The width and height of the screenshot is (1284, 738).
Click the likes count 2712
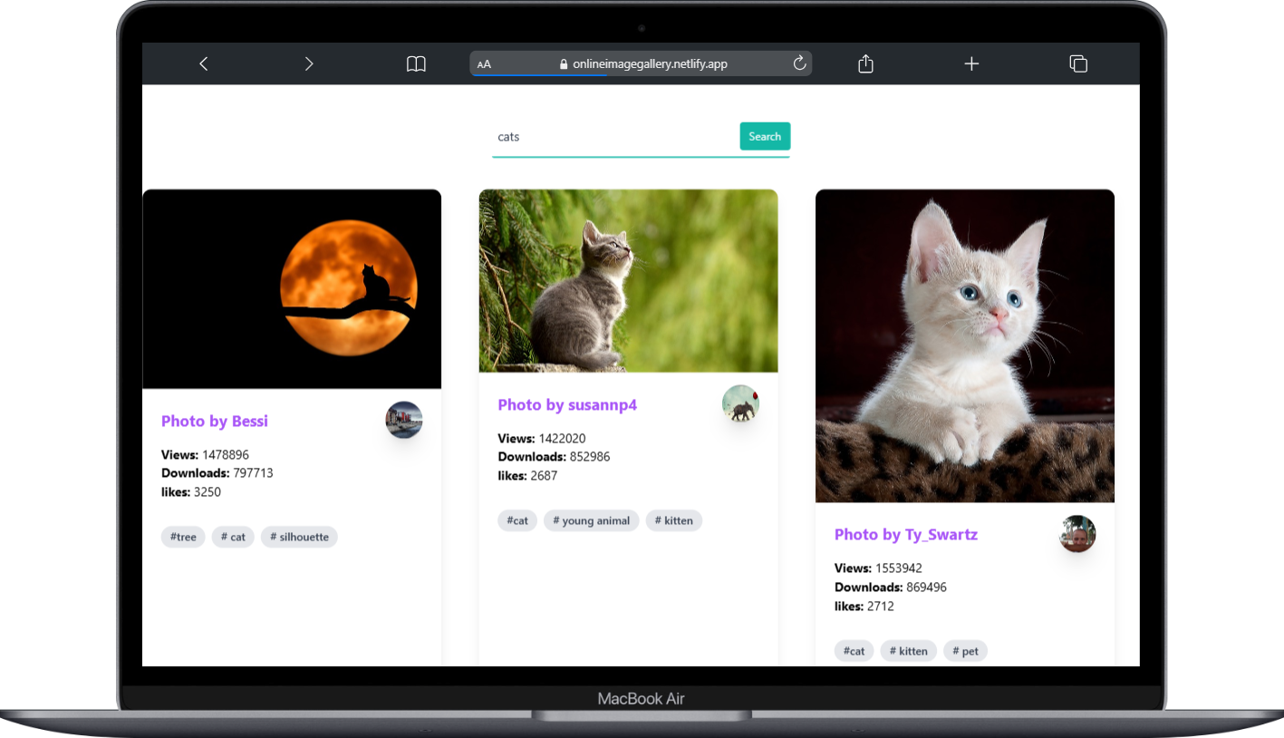[881, 606]
